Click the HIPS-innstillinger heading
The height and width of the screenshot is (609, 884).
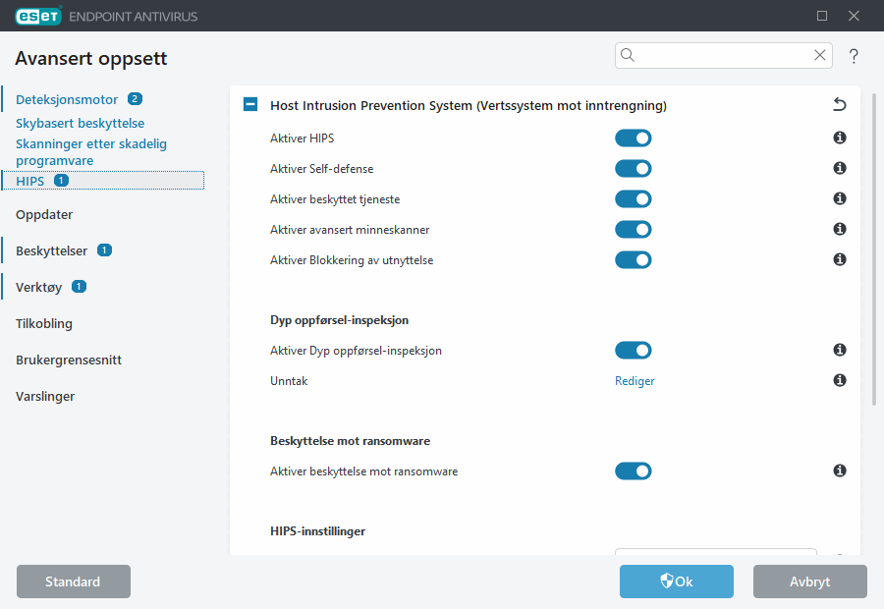[317, 531]
